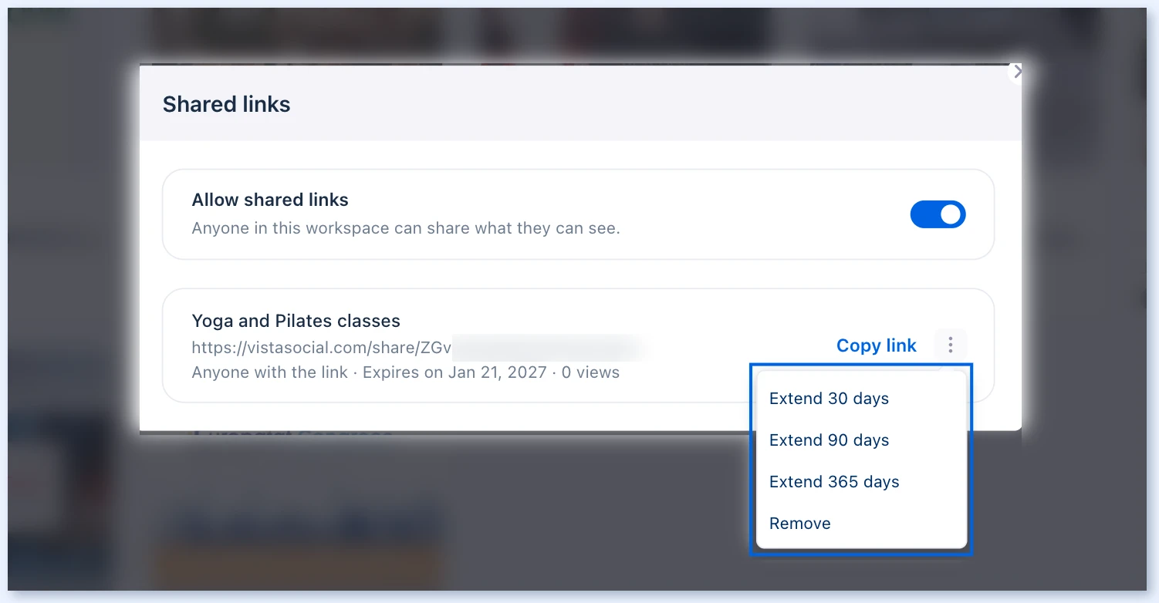Click the Shared links dialog heading
Viewport: 1159px width, 603px height.
coord(226,104)
